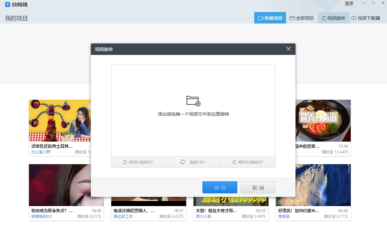The image size is (387, 241).
Task: Open the 烫发机 kebab video thumbnail
Action: coord(60,121)
